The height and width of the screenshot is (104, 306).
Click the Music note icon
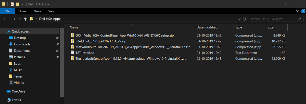pyautogui.click(x=11, y=70)
